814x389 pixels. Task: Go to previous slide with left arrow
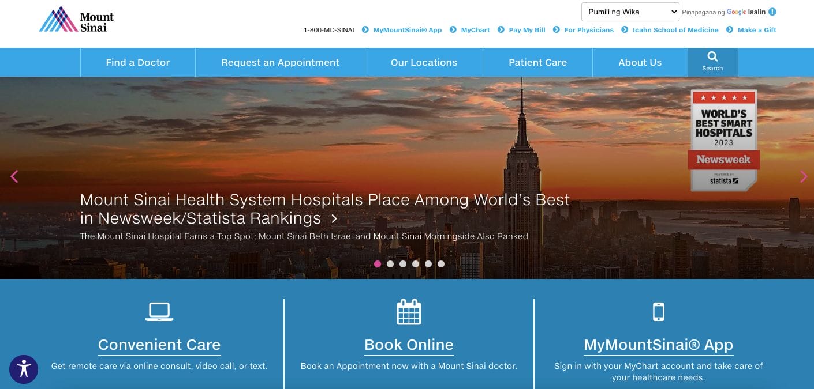click(14, 176)
